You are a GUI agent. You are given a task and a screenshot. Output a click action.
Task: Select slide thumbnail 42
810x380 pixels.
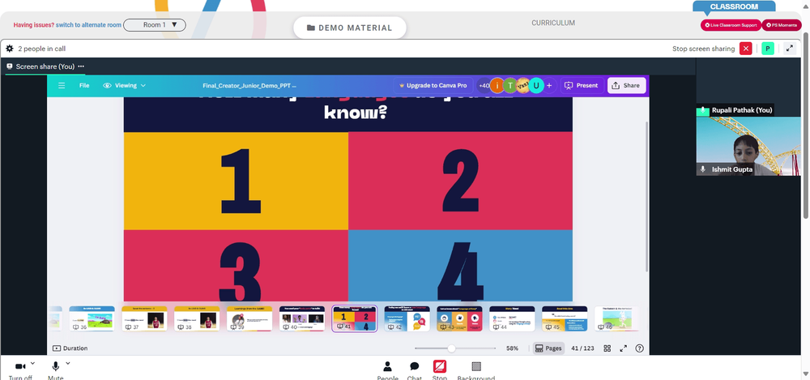click(x=407, y=318)
